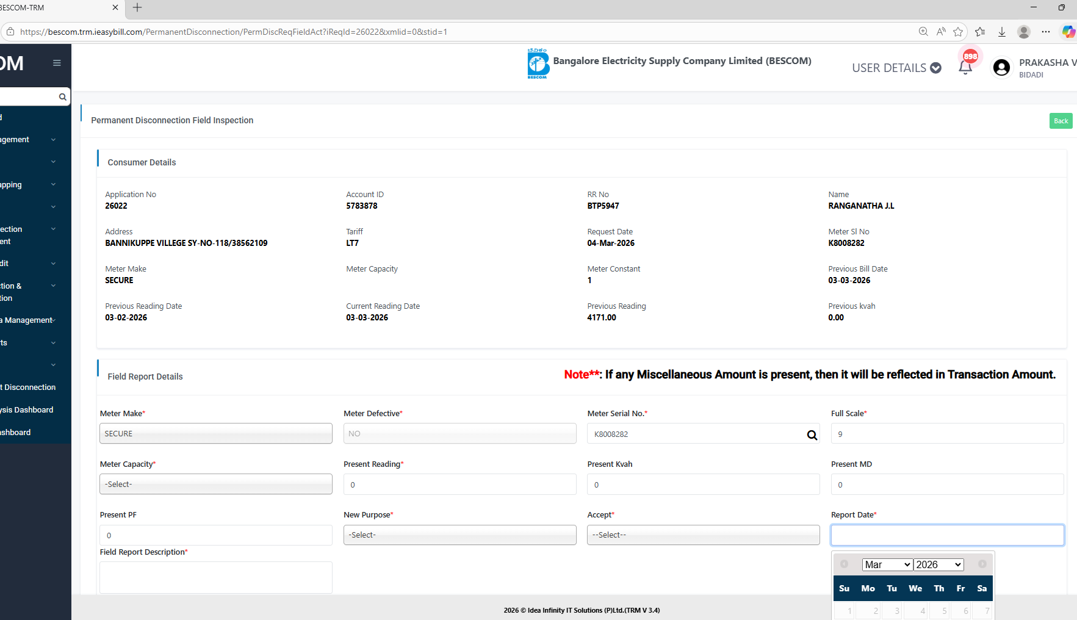Expand the sidebar item ending in 'gement'

29,140
